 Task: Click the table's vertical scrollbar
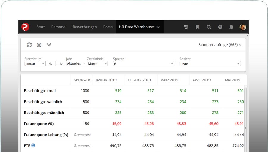(x=246, y=119)
